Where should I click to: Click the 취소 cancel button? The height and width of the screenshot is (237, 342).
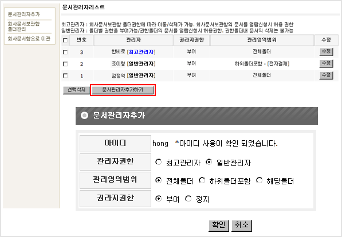pyautogui.click(x=242, y=225)
